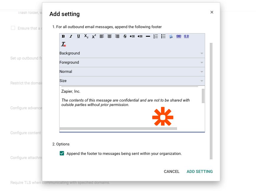The width and height of the screenshot is (256, 191).
Task: Expand the Foreground color dropdown
Action: pos(132,62)
